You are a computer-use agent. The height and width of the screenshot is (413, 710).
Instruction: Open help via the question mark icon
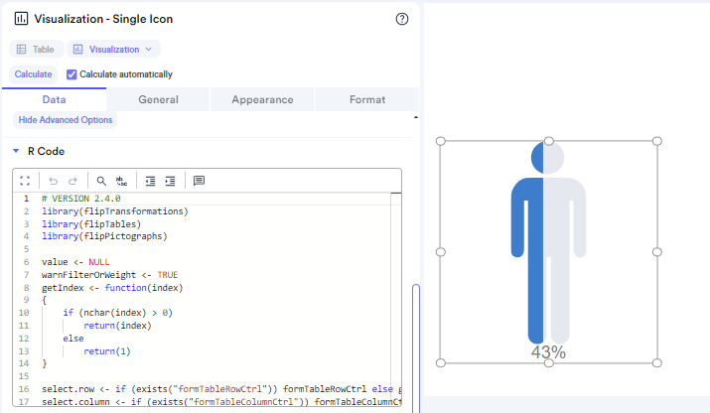coord(402,19)
